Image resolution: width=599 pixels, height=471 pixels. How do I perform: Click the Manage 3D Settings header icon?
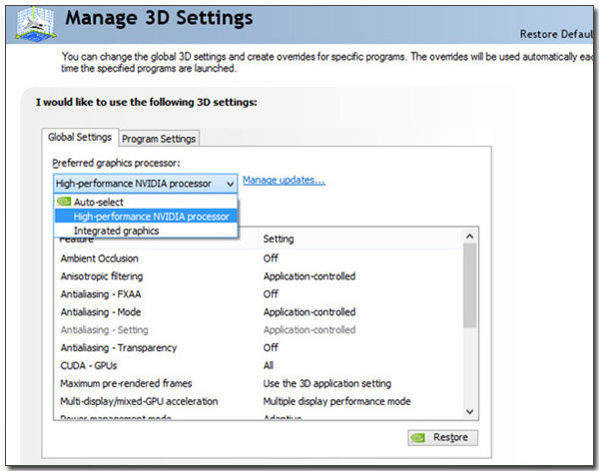click(34, 20)
